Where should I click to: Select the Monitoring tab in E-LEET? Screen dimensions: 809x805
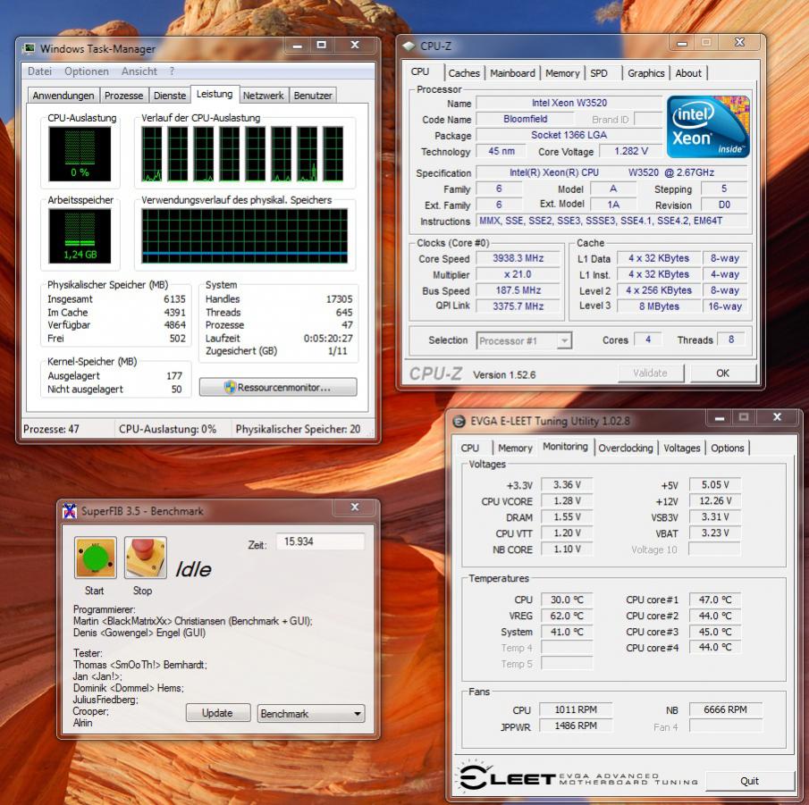tap(566, 446)
